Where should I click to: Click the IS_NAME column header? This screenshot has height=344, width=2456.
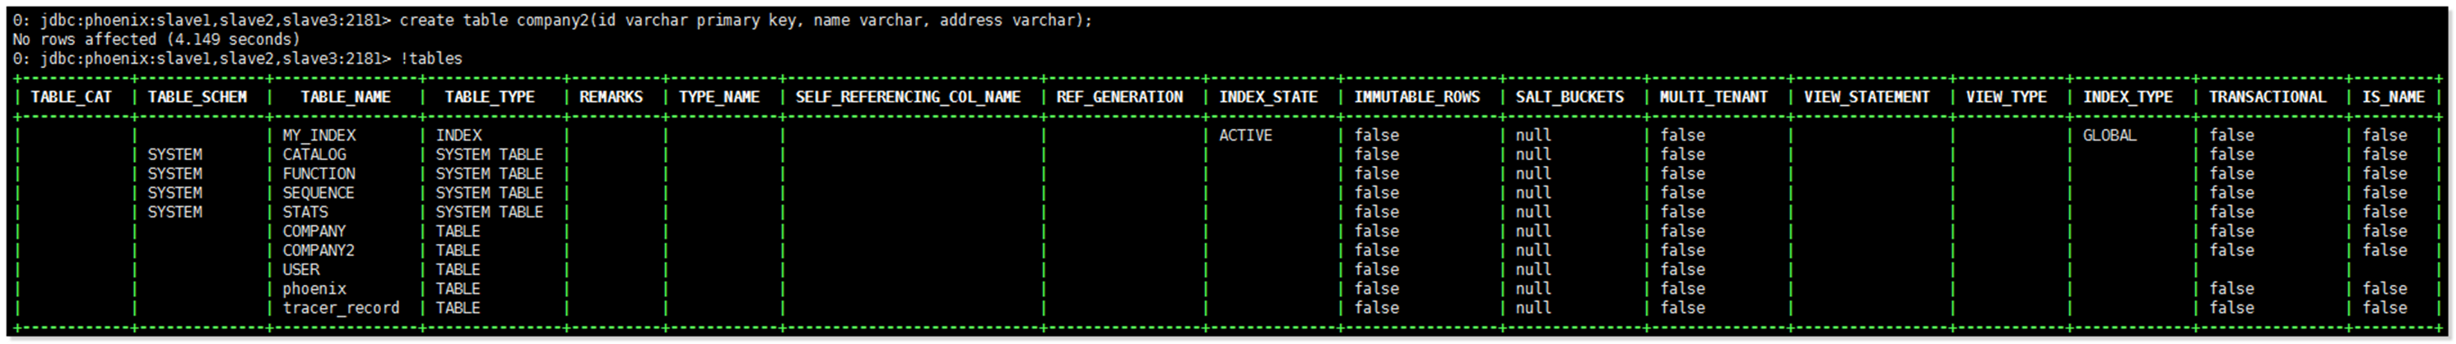point(2393,97)
